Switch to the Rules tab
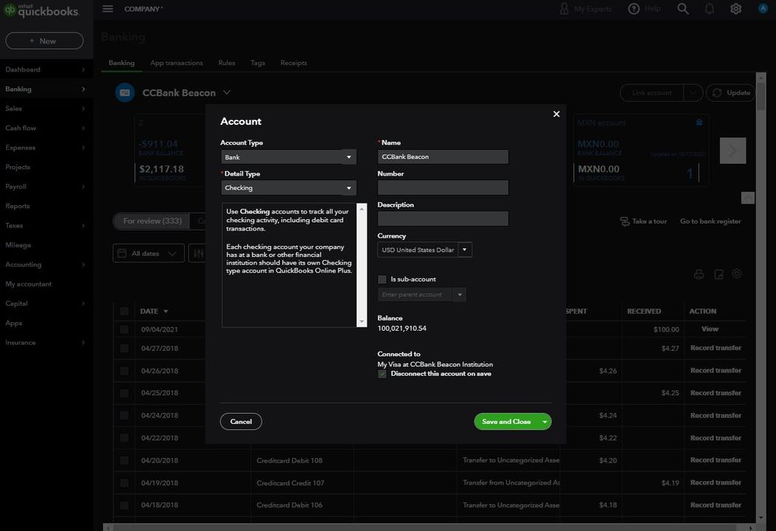This screenshot has width=776, height=531. click(227, 63)
